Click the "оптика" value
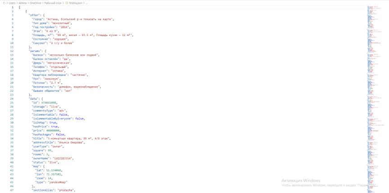 (x=57, y=71)
